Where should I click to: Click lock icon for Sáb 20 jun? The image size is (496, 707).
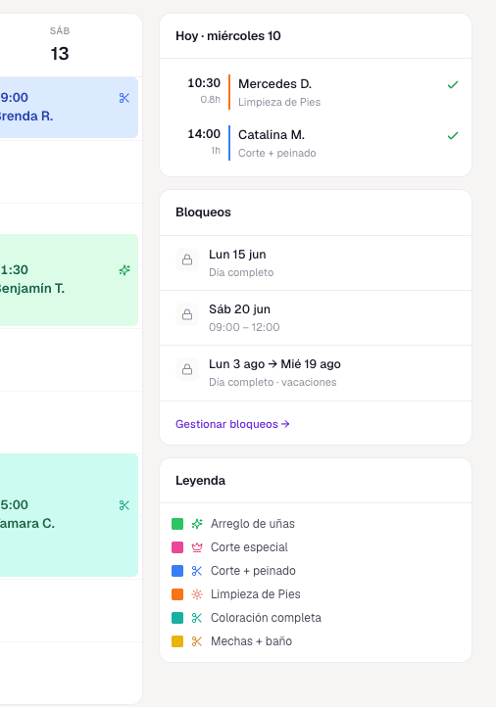coord(187,314)
